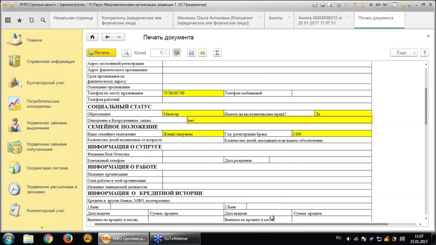Open print preview magnifier icon

(x=126, y=53)
